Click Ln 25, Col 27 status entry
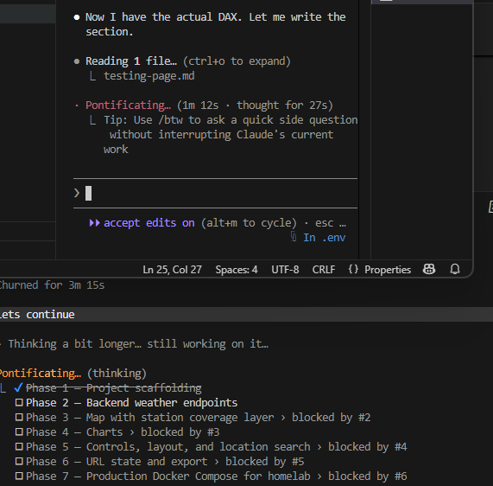493x486 pixels. click(172, 270)
